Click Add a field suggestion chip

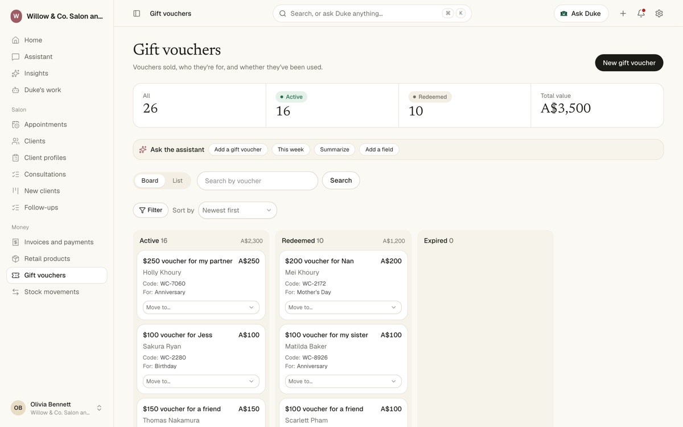coord(379,150)
